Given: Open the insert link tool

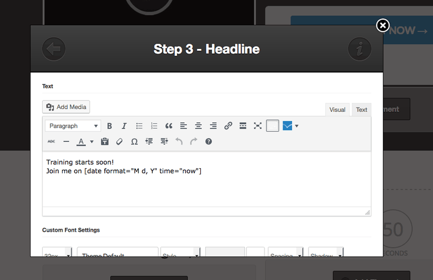Looking at the screenshot, I should (x=228, y=126).
